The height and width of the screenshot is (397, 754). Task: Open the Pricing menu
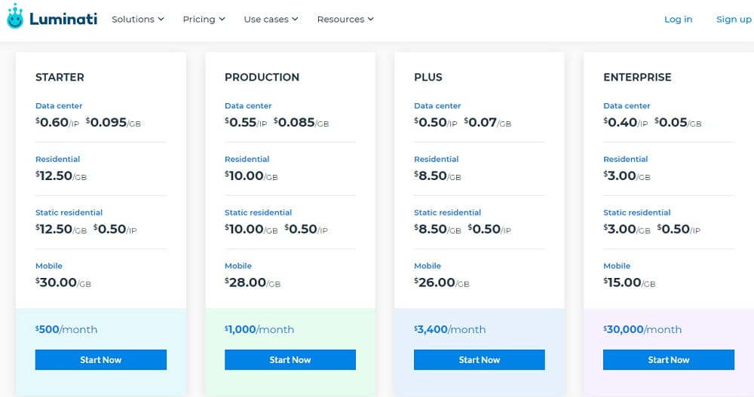pos(204,20)
